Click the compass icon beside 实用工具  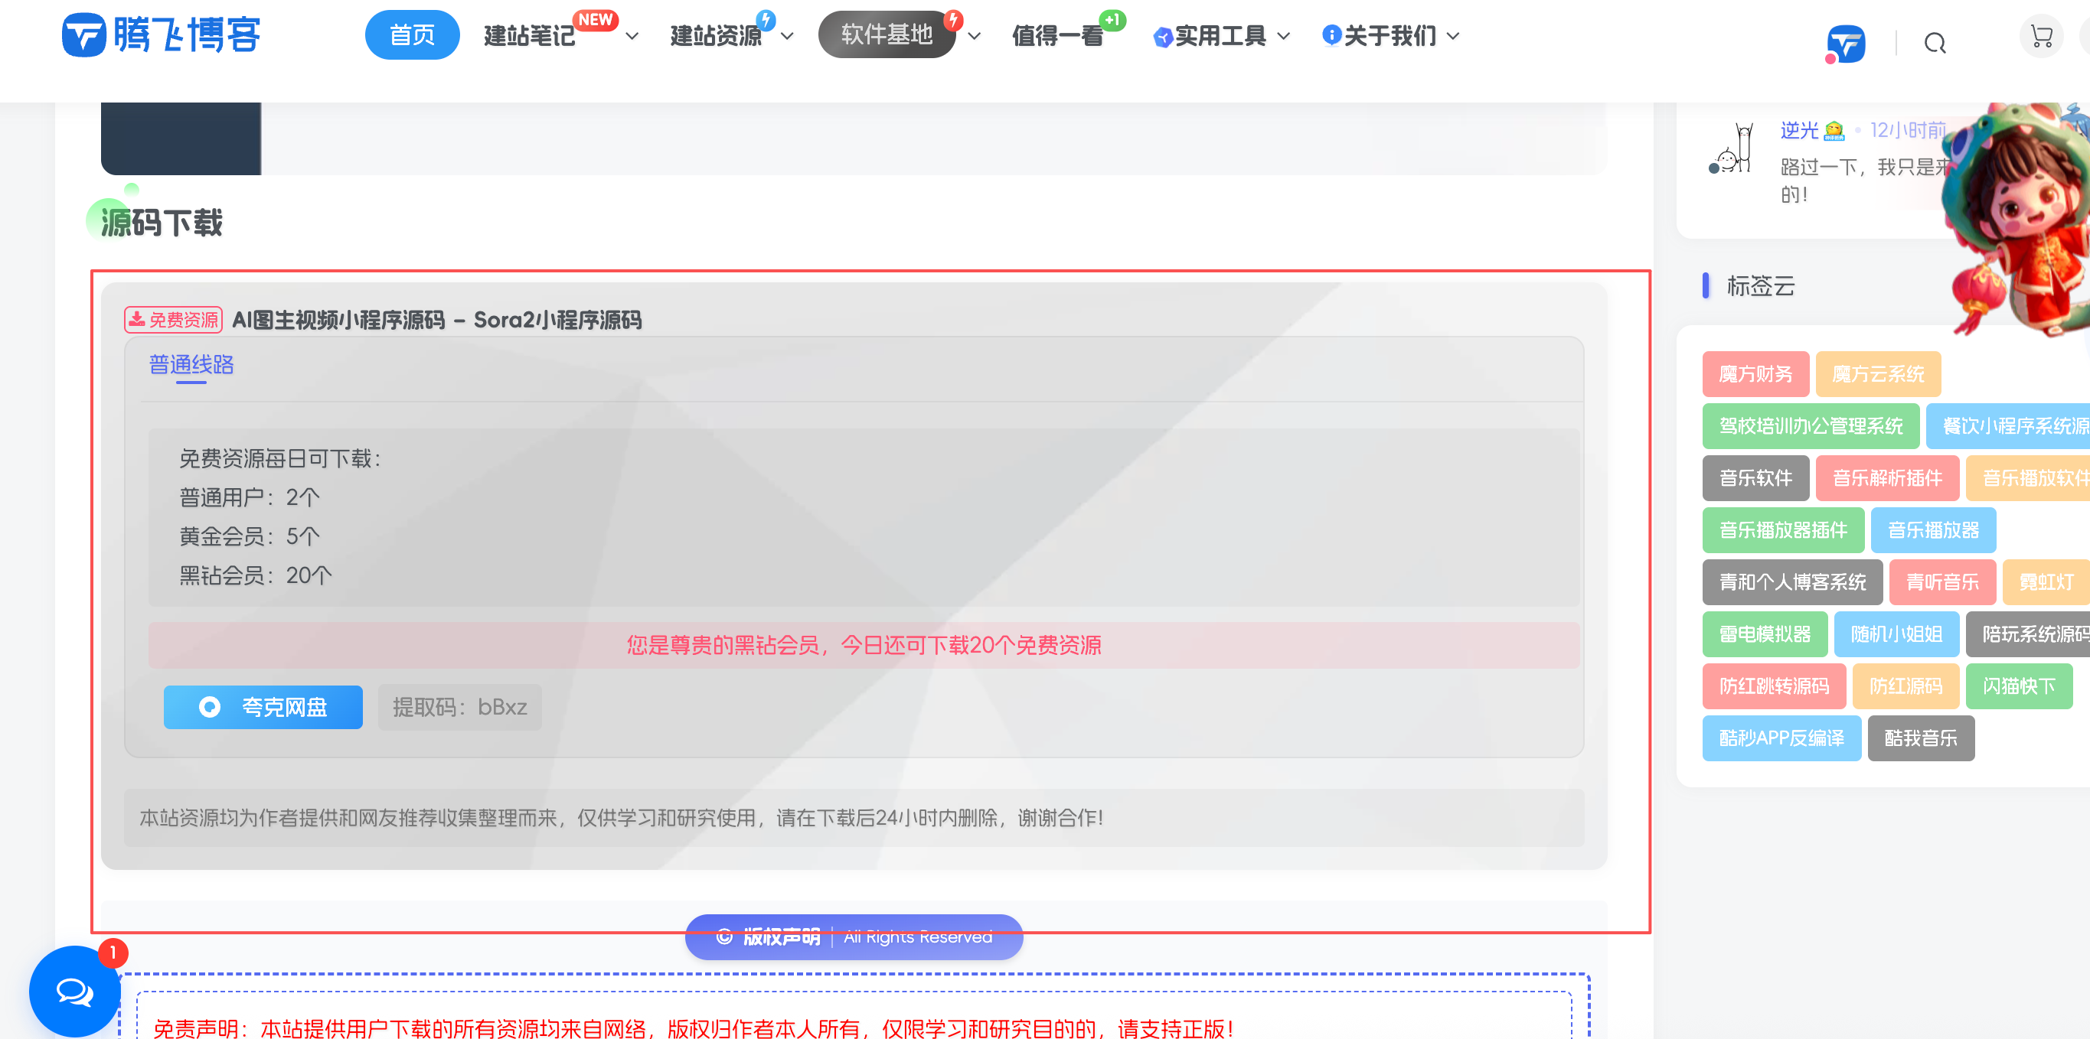(x=1163, y=36)
